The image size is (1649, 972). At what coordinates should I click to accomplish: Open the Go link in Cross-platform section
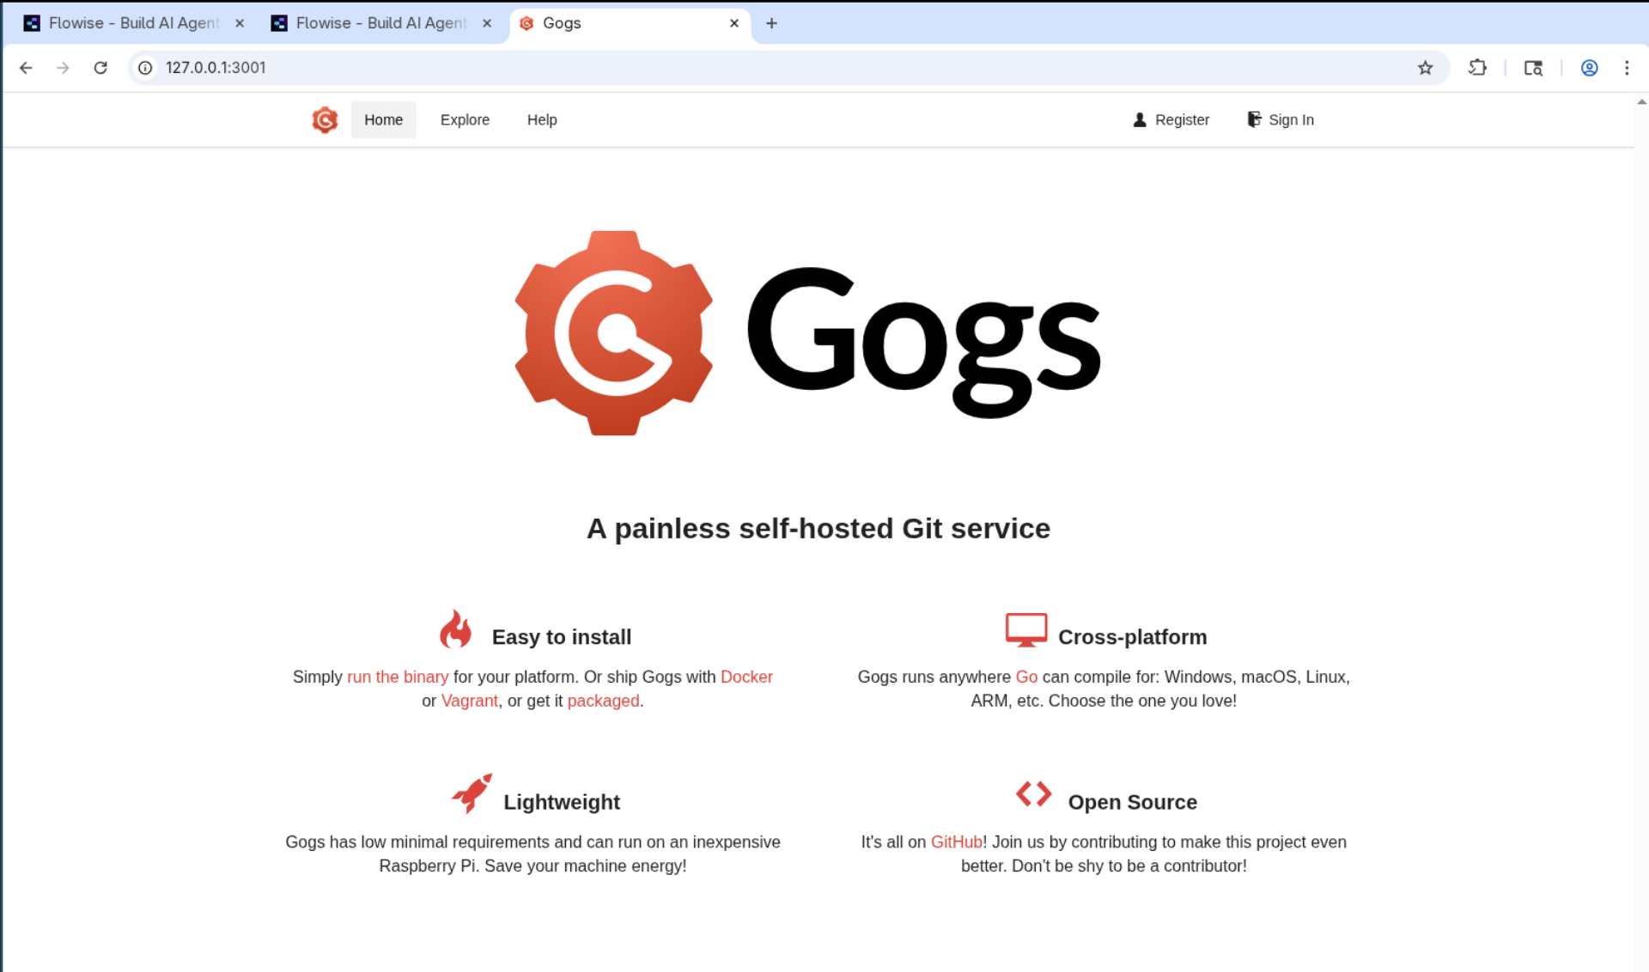point(1026,677)
